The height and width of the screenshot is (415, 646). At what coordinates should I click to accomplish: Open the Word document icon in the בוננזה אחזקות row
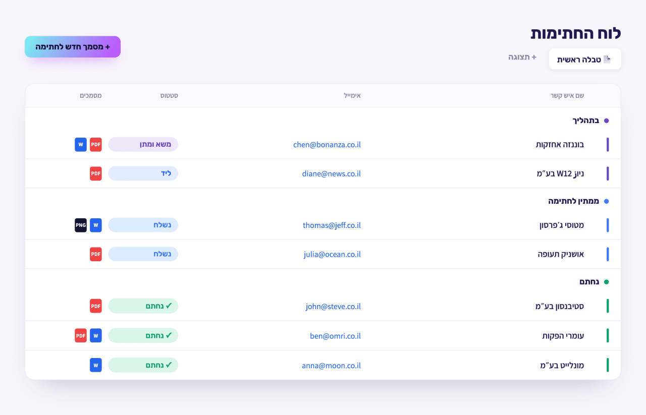pos(81,144)
